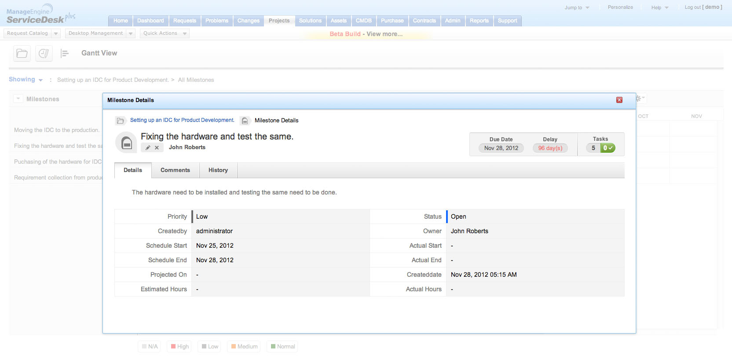Close the Milestone Details dialog
This screenshot has height=363, width=732.
(619, 100)
